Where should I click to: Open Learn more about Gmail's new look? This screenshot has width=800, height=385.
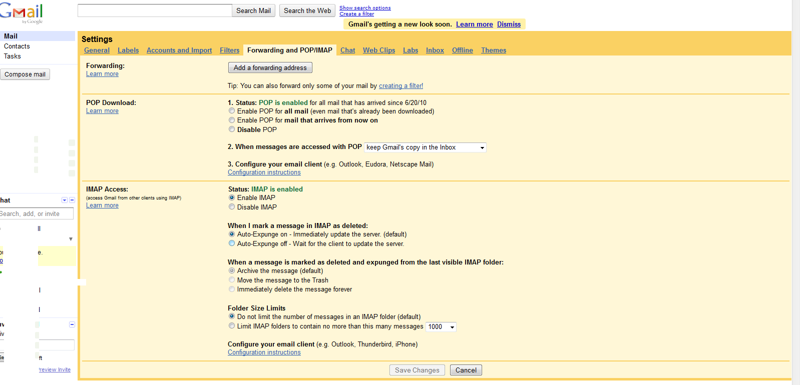coord(475,24)
